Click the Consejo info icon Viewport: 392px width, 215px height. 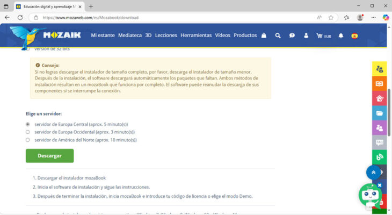pos(38,65)
